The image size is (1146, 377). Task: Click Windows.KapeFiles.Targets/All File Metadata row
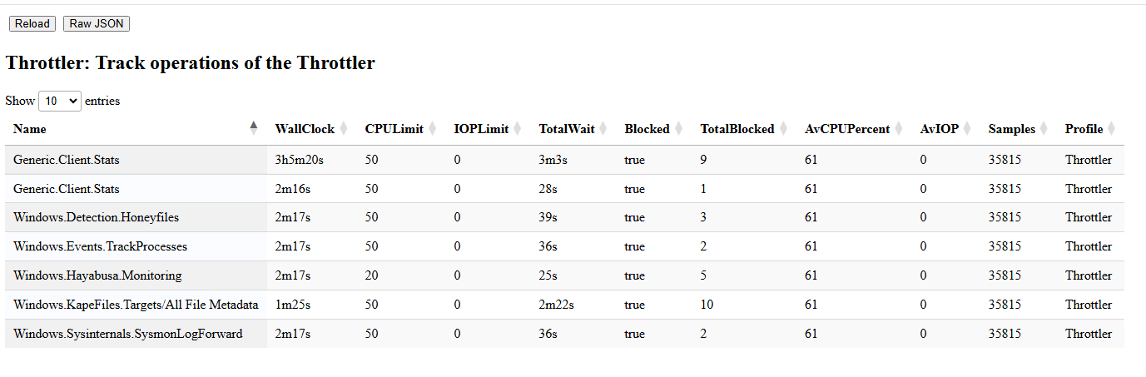pyautogui.click(x=136, y=305)
